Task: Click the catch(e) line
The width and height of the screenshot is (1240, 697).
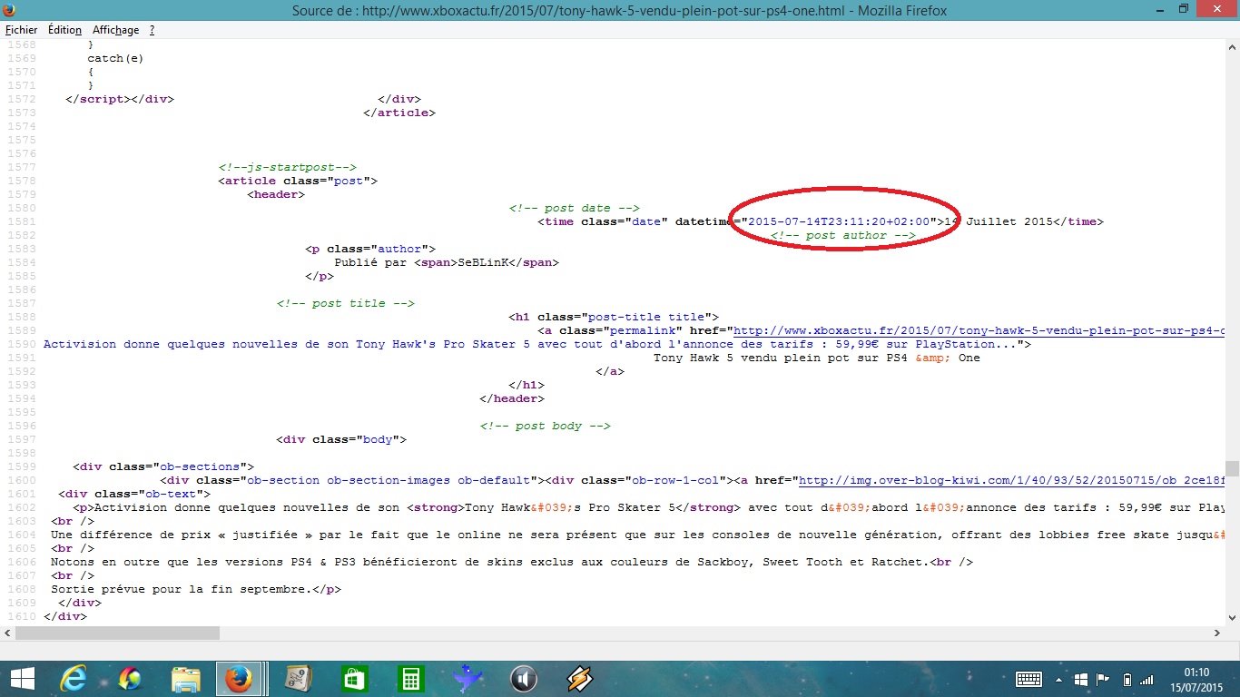Action: pyautogui.click(x=115, y=58)
